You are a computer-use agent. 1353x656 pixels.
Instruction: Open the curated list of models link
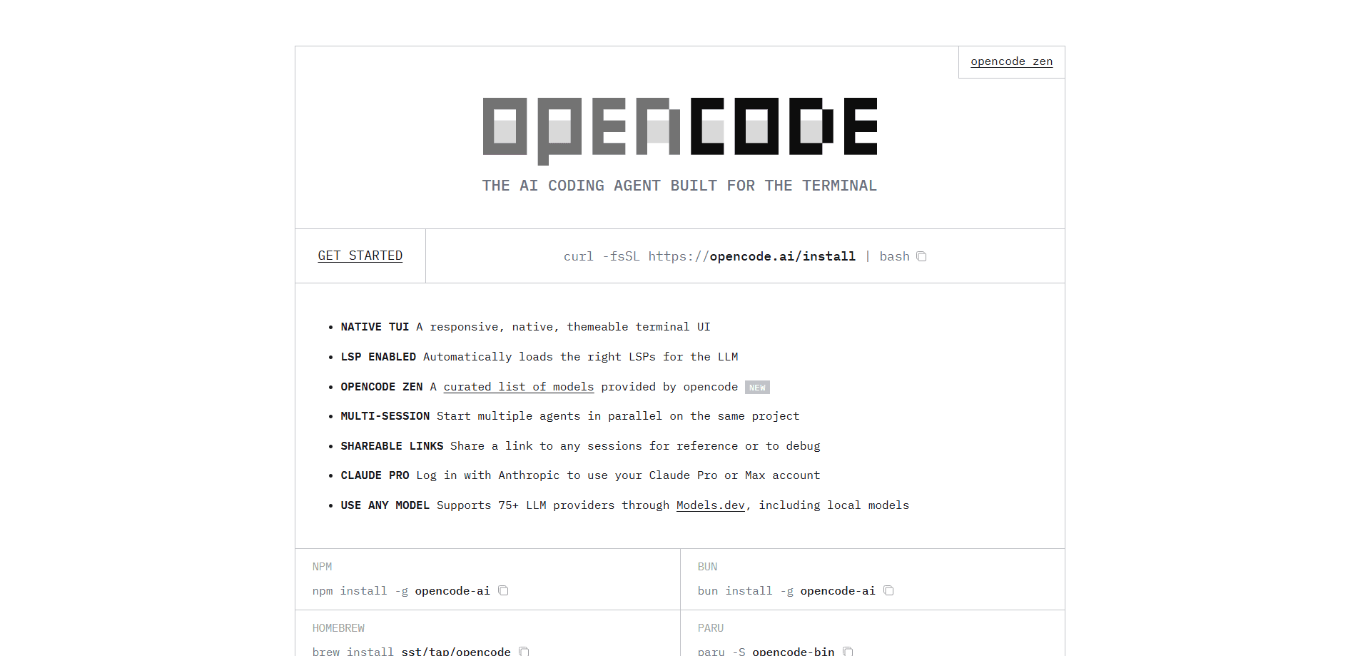click(x=519, y=387)
